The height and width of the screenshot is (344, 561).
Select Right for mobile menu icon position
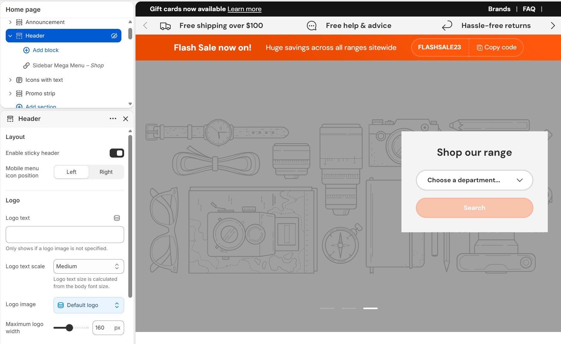tap(106, 172)
